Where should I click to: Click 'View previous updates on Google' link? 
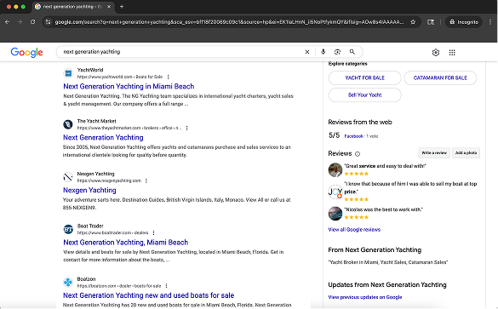(x=365, y=297)
